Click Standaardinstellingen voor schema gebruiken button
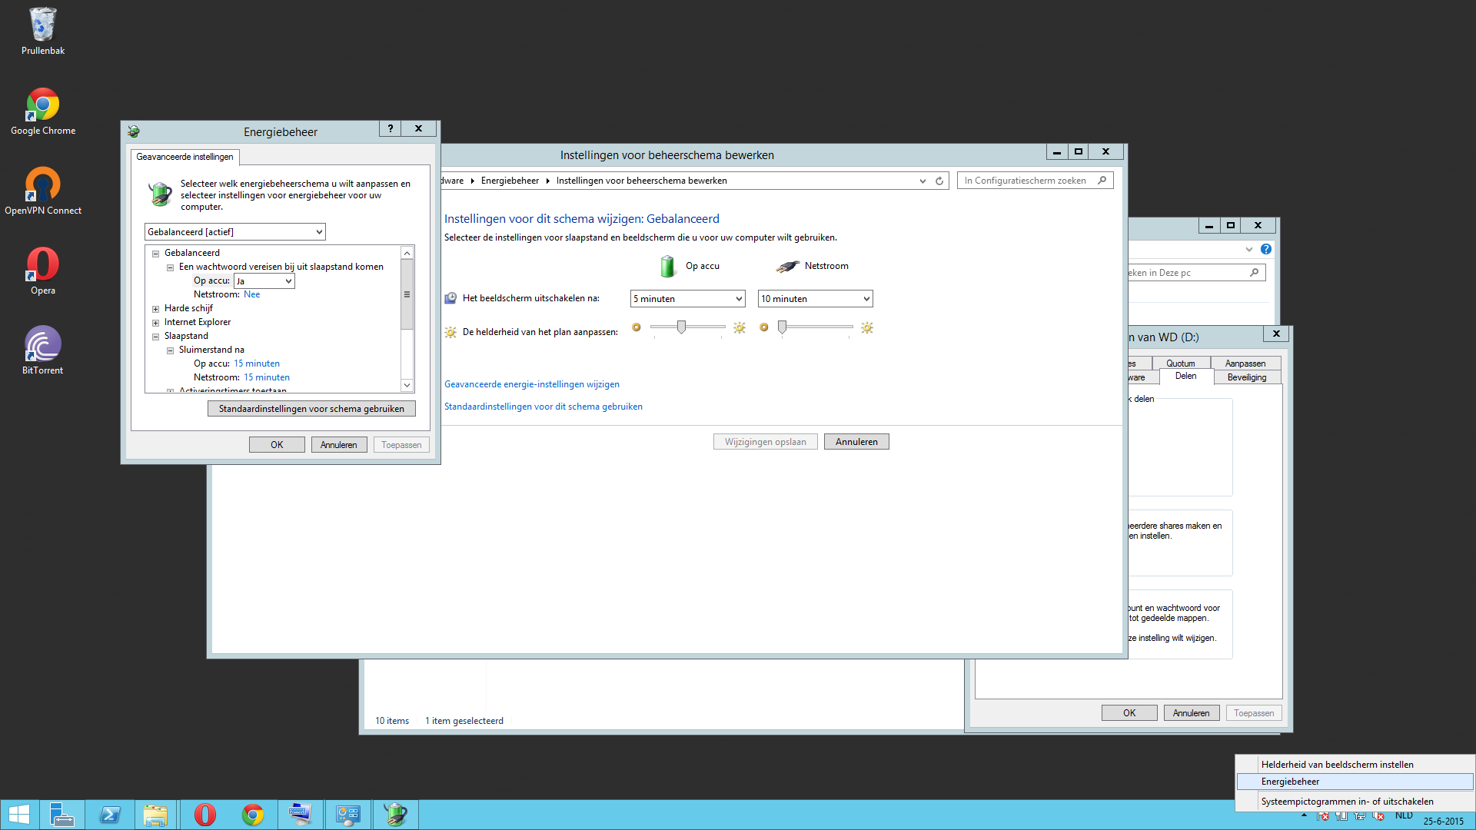Image resolution: width=1476 pixels, height=830 pixels. pos(311,409)
